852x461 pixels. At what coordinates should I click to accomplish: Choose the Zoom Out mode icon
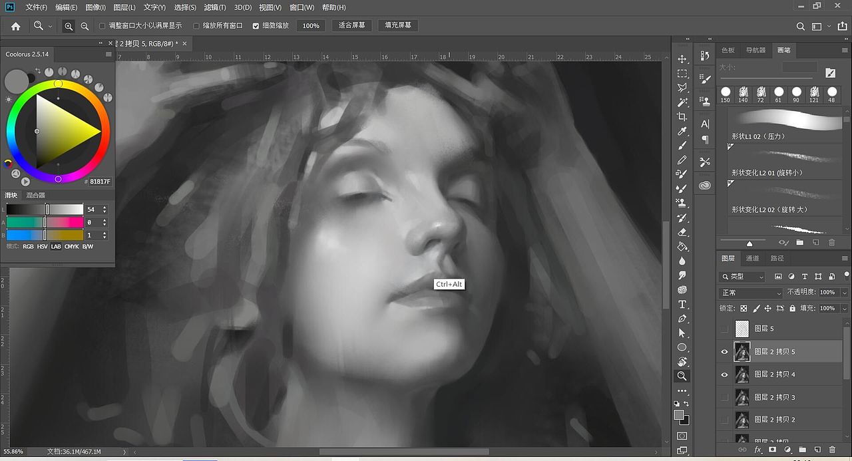tap(85, 26)
